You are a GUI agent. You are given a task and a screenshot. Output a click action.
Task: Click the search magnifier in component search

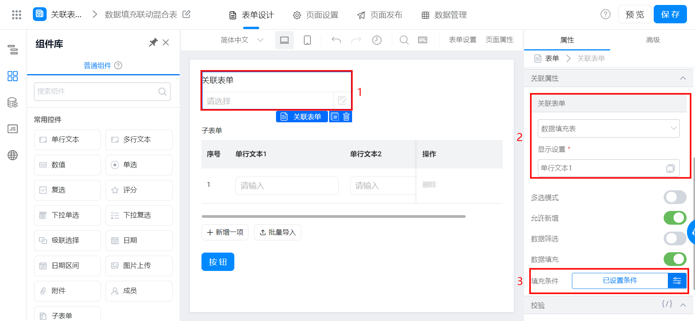point(162,92)
